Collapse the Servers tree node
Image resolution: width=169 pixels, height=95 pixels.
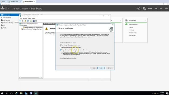20,26
